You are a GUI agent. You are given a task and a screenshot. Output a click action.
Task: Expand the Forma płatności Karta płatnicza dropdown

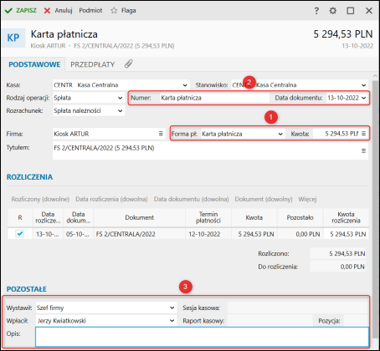coord(280,134)
